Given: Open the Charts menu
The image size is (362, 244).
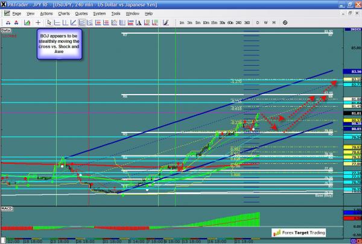Looking at the screenshot, I should pos(64,14).
